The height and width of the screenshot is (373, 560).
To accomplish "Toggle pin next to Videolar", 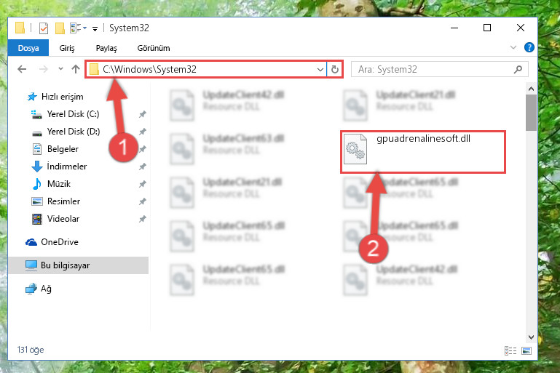I will click(x=142, y=219).
